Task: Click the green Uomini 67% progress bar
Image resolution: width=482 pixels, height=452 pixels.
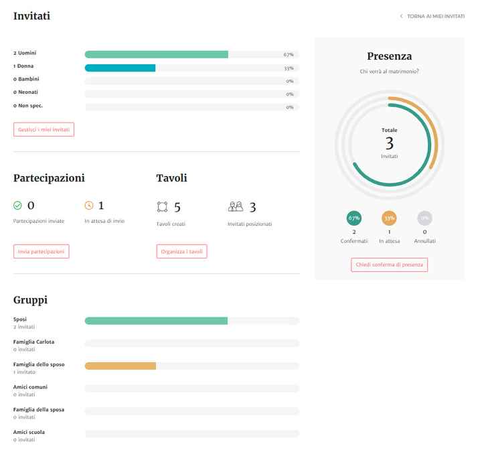Action: pyautogui.click(x=156, y=54)
